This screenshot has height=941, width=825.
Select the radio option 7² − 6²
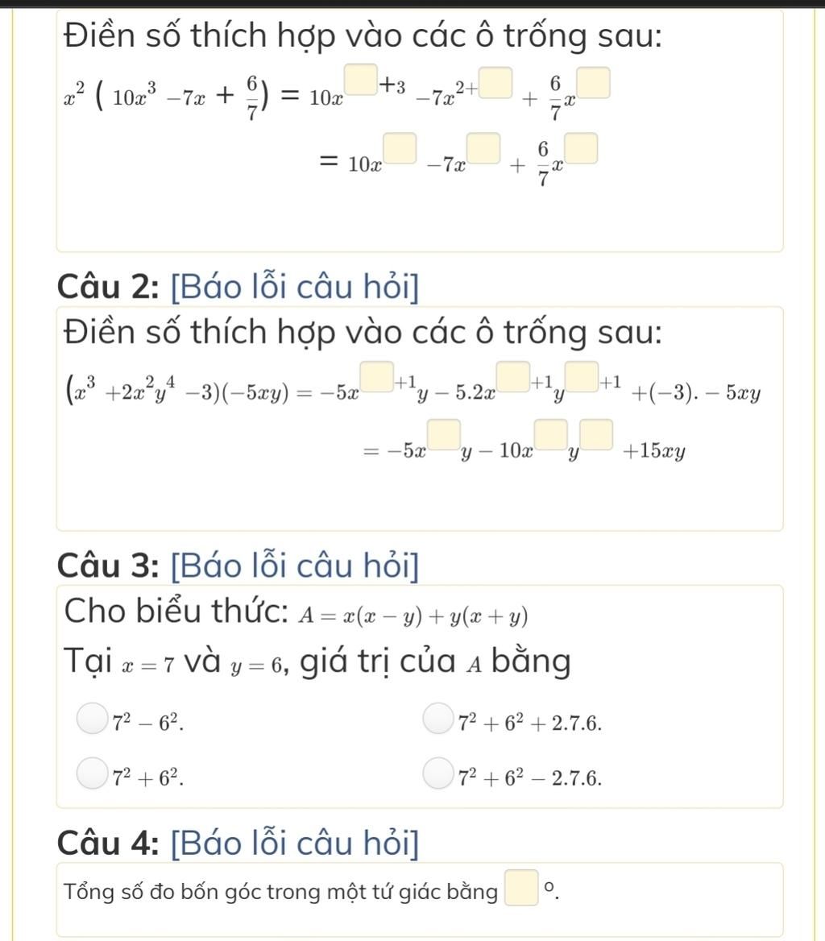[x=92, y=715]
